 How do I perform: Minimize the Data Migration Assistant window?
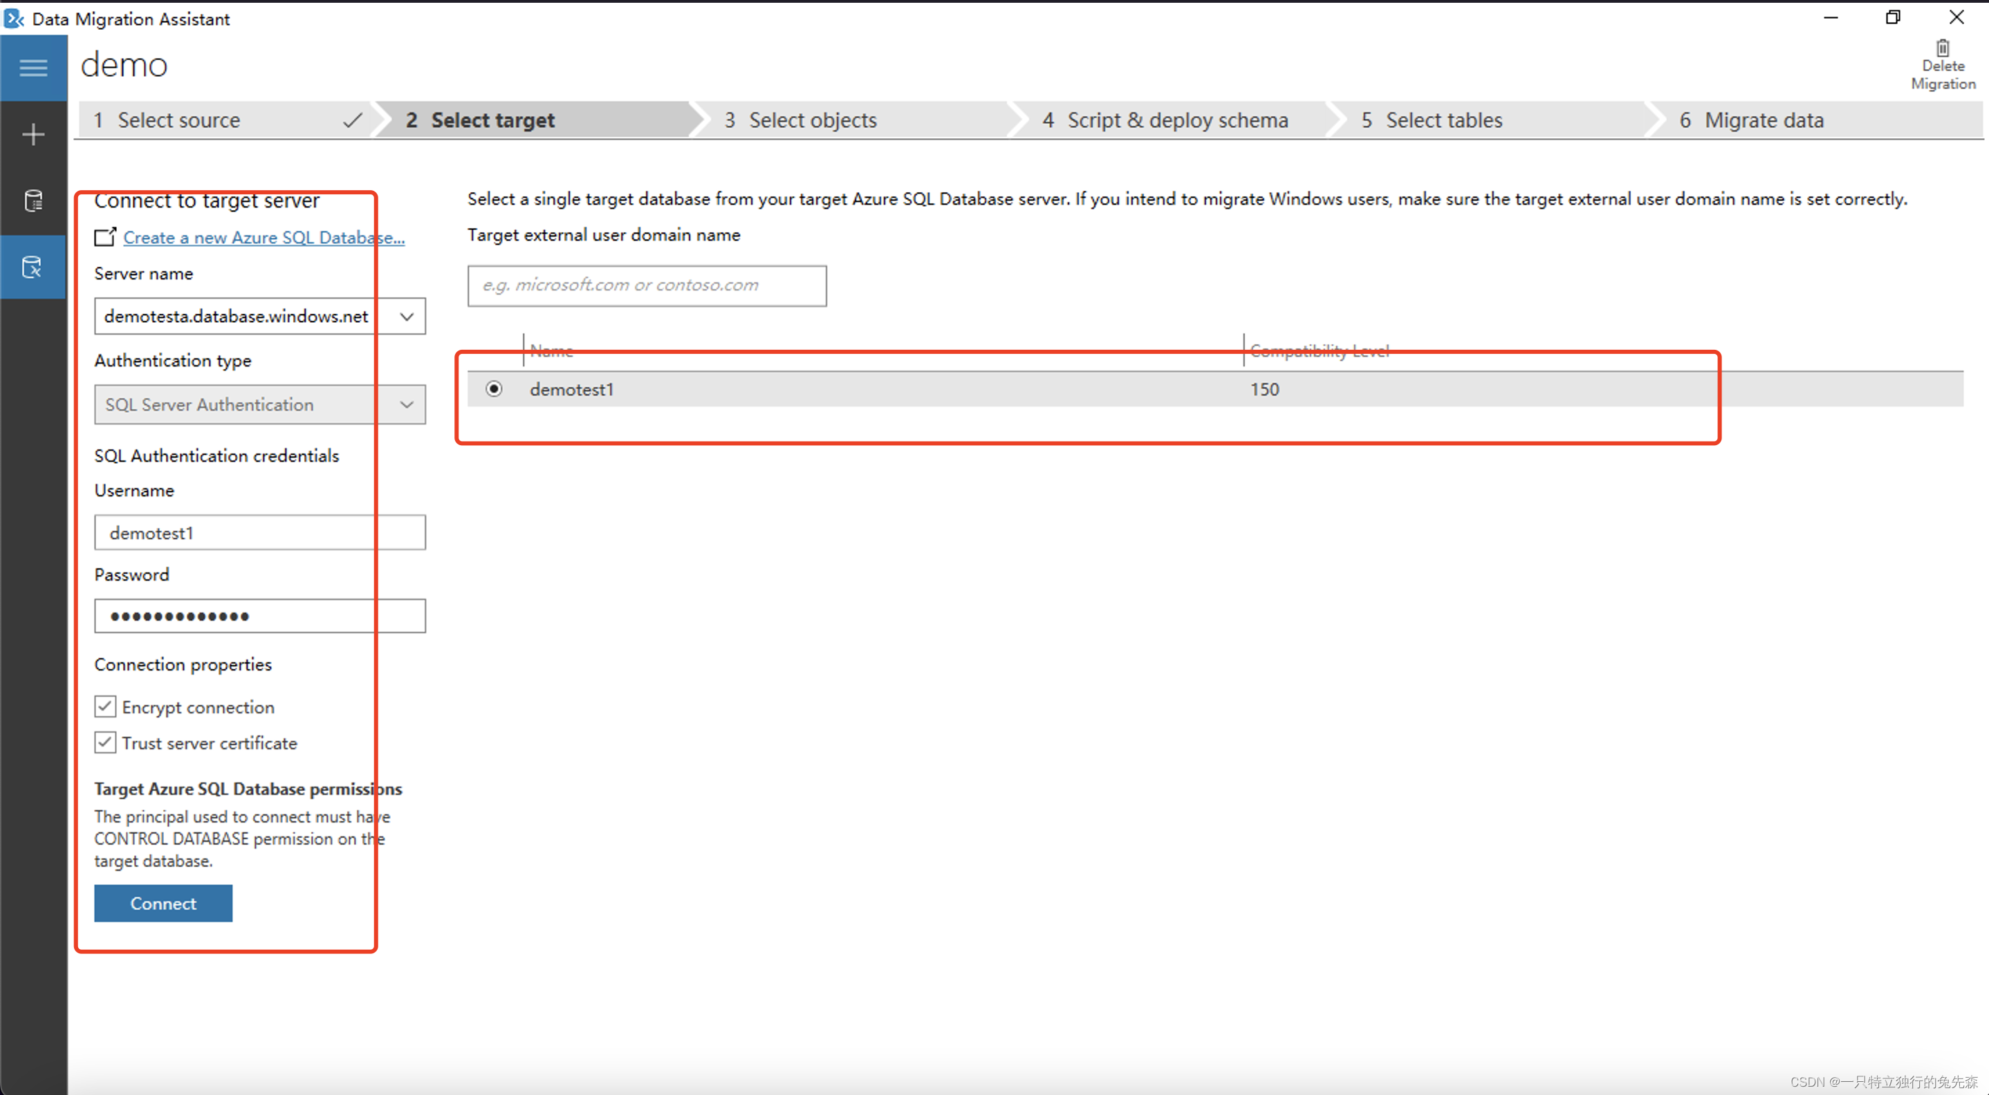tap(1830, 17)
